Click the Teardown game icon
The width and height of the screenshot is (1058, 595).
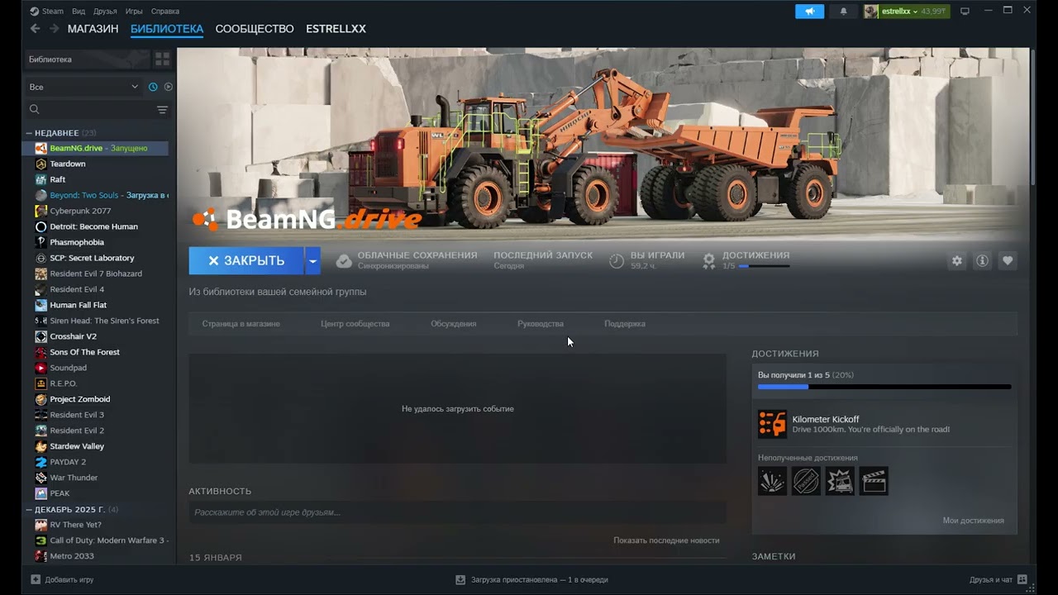[41, 164]
